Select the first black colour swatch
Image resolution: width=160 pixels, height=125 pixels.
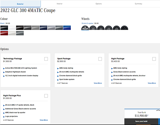point(4,28)
